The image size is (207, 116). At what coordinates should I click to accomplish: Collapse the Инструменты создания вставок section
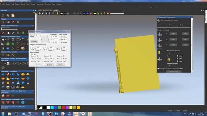(x=33, y=99)
